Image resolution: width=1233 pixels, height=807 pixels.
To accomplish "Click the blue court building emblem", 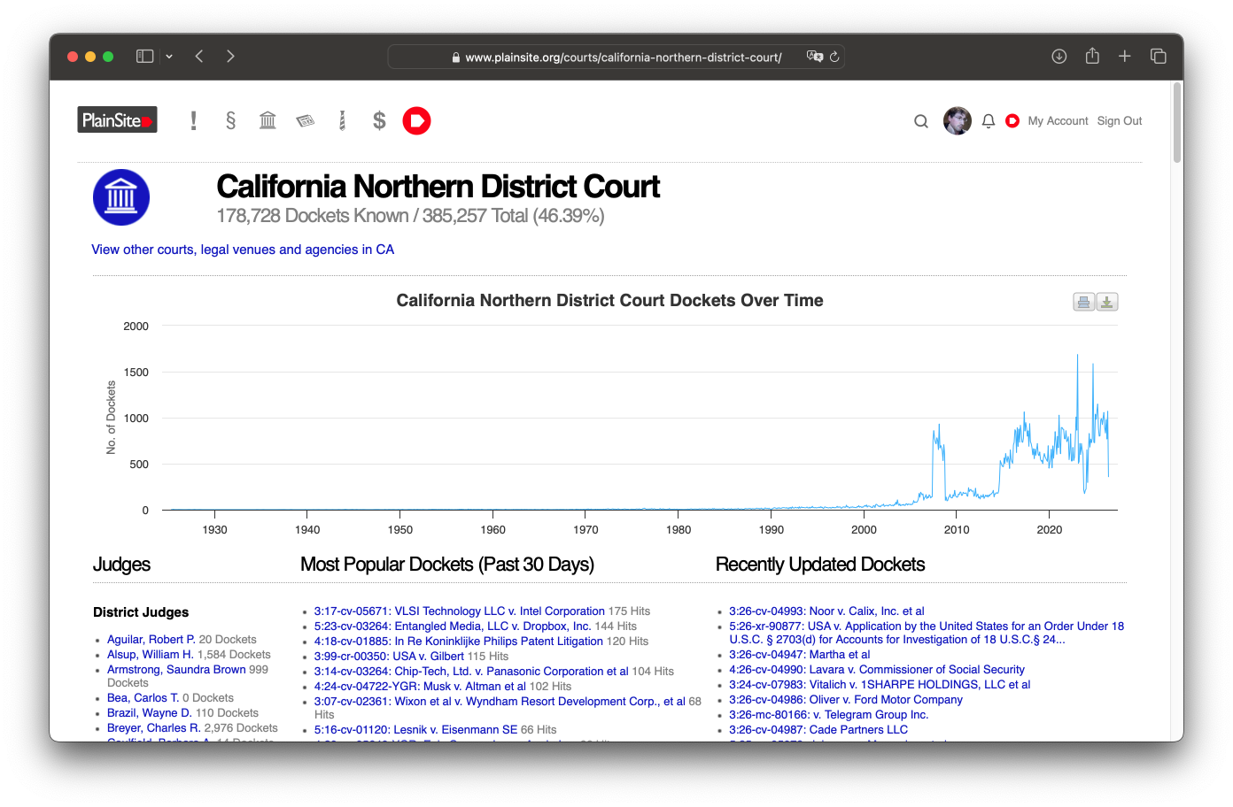I will click(x=121, y=197).
